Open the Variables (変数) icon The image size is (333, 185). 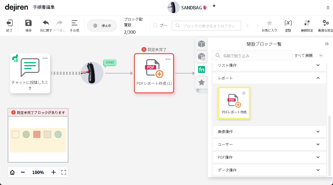point(288,23)
